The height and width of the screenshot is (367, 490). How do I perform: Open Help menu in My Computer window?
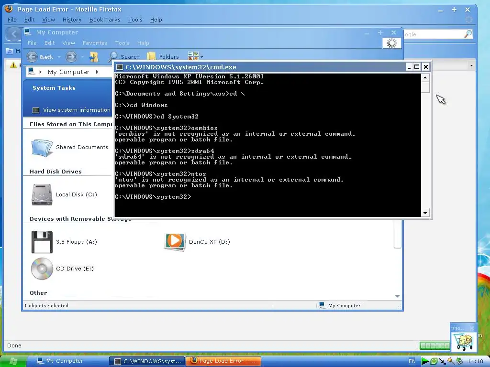[x=143, y=43]
